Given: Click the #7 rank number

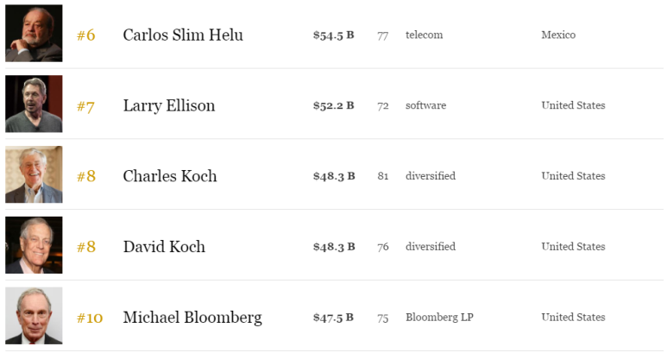Looking at the screenshot, I should point(85,106).
